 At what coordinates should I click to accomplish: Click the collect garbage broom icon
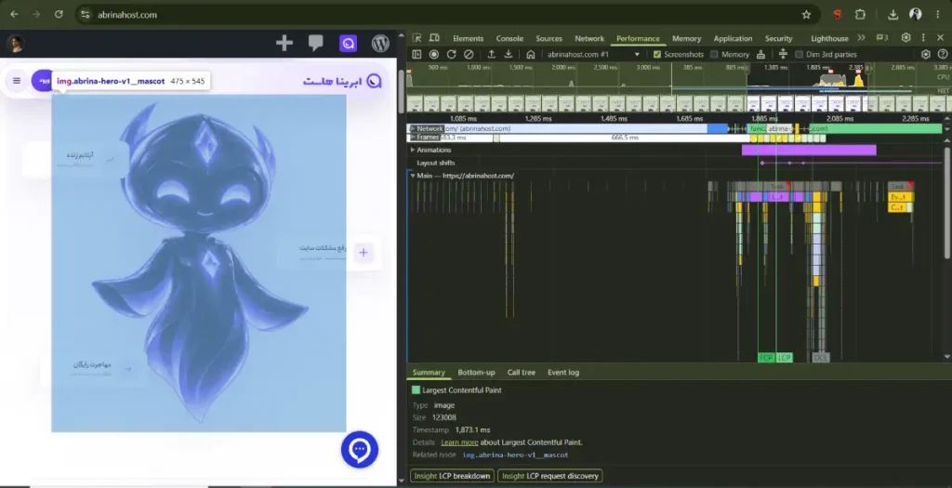point(760,54)
